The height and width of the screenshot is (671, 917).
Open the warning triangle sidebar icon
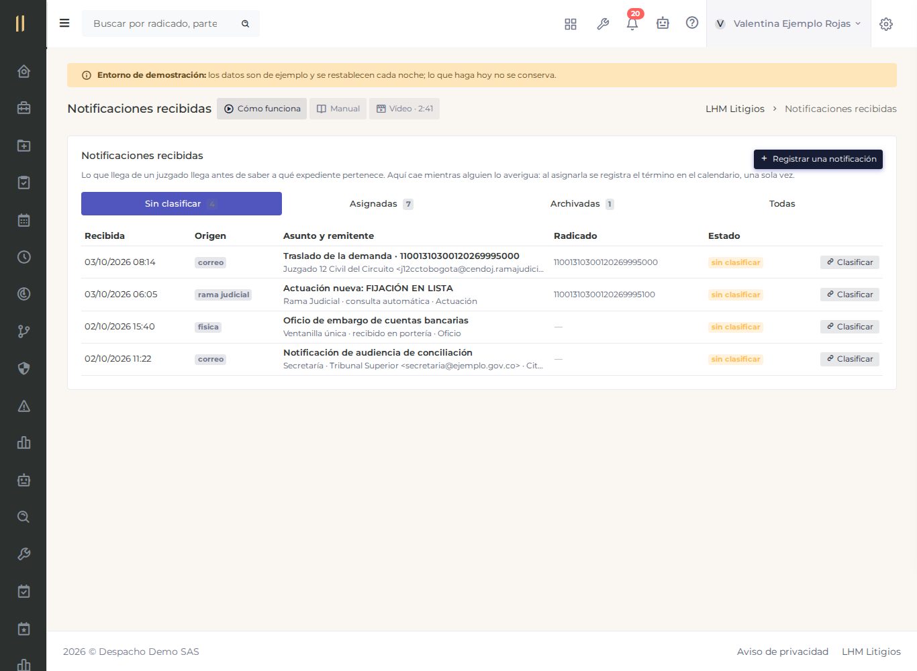pos(23,406)
